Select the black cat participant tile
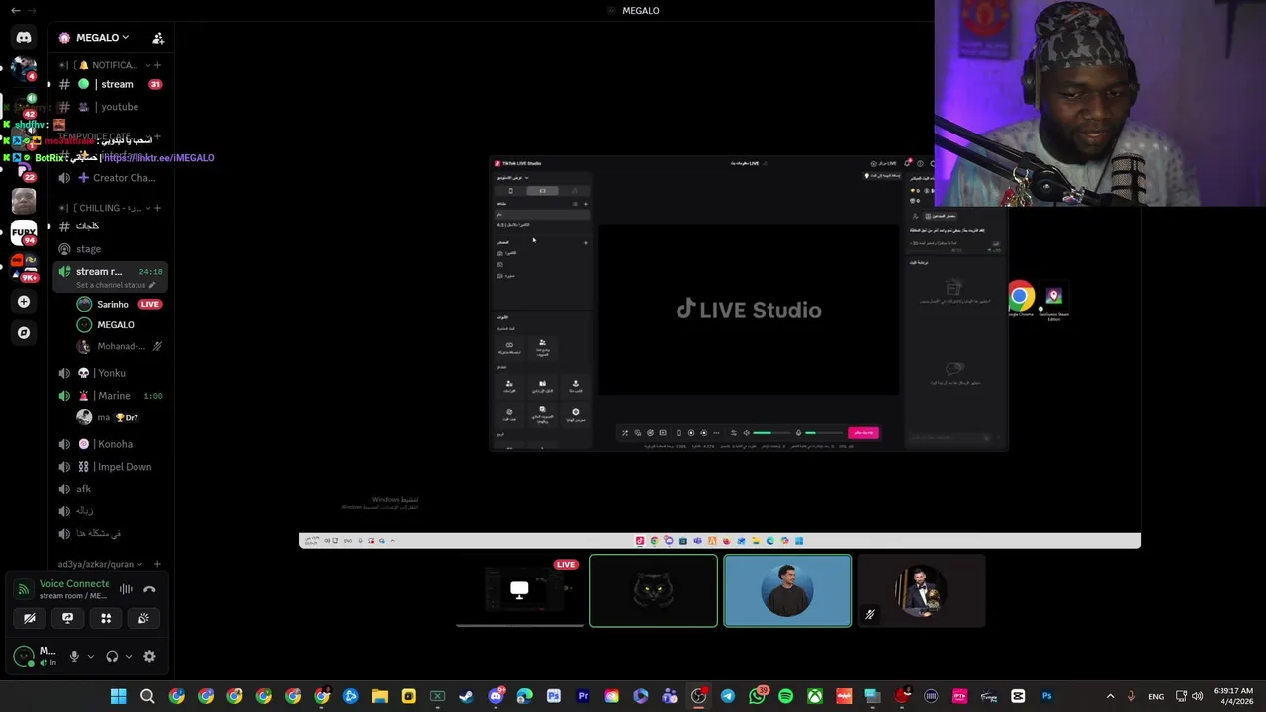 tap(654, 590)
